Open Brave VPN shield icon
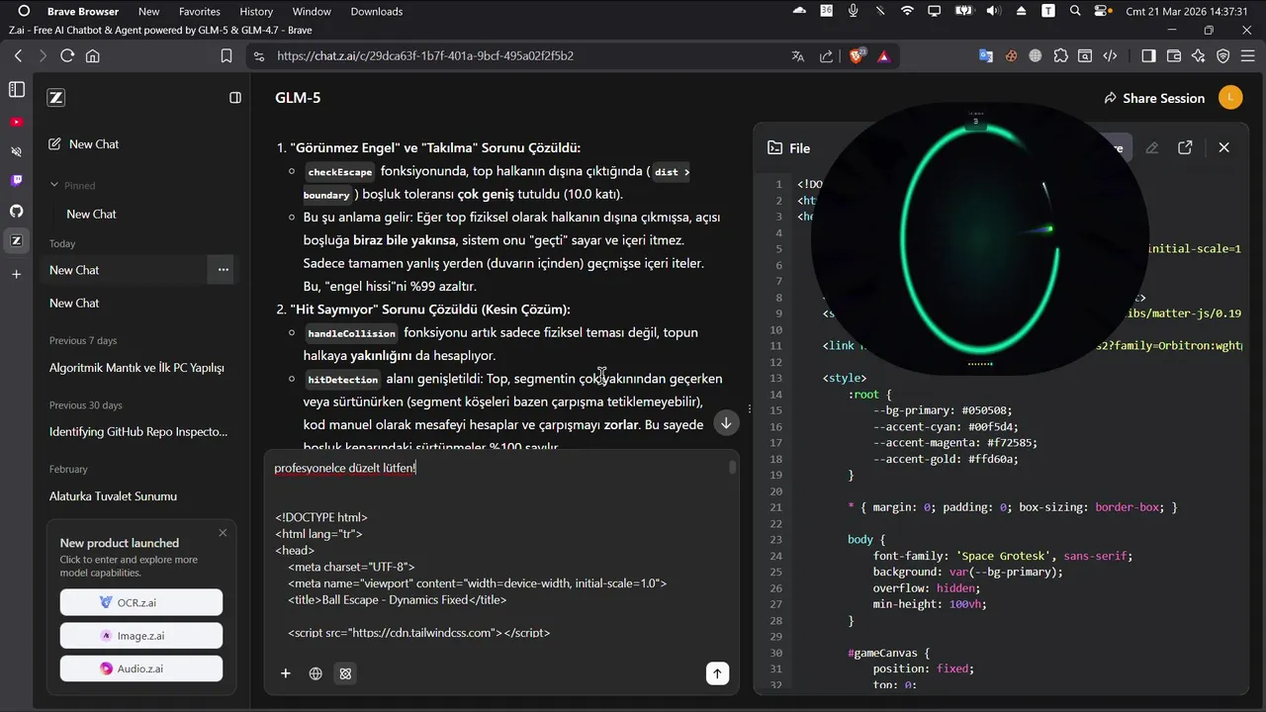Screen dimensions: 1266x712 (x=1223, y=56)
